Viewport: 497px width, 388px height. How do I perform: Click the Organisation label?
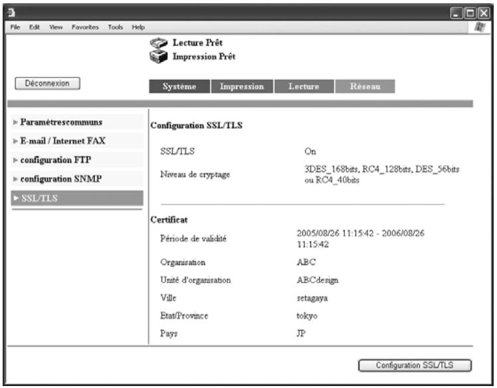[x=183, y=262]
